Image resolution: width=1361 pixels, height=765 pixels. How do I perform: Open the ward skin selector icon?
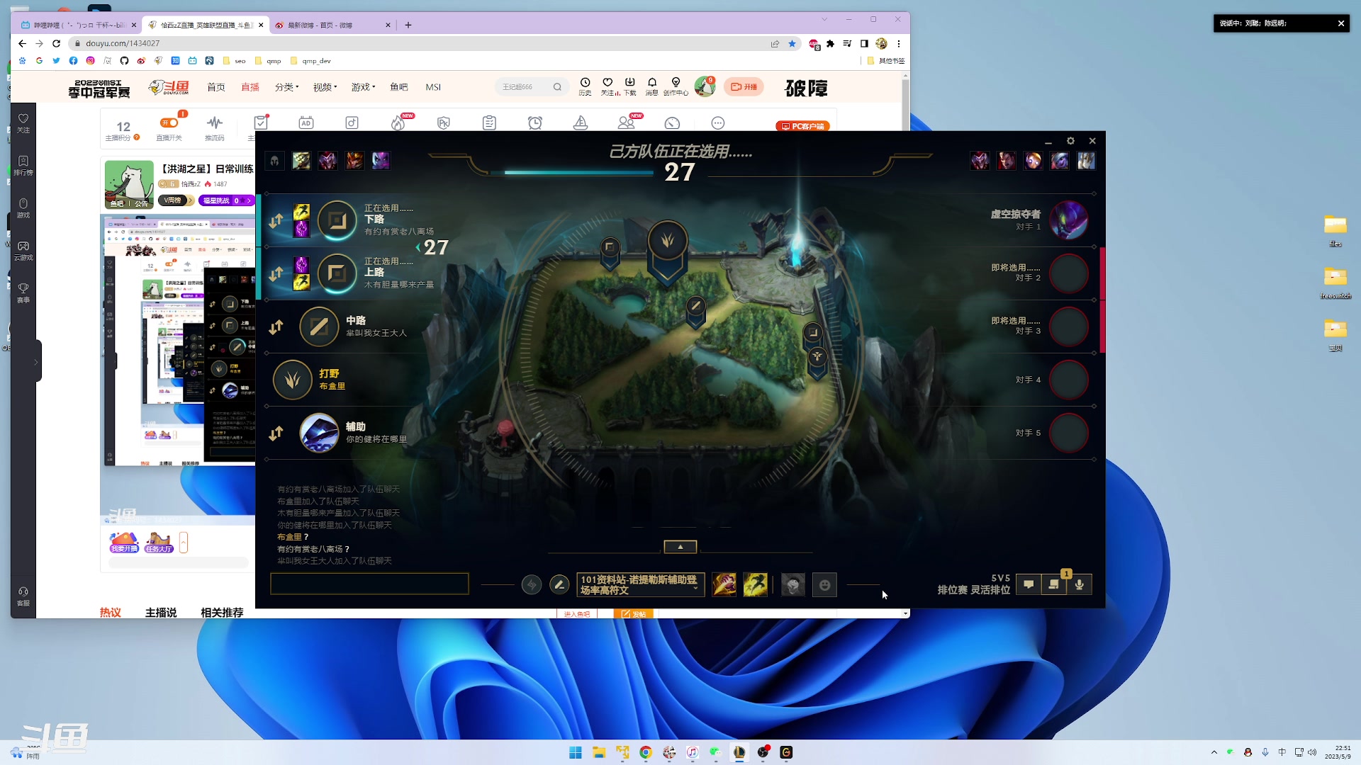tap(793, 585)
